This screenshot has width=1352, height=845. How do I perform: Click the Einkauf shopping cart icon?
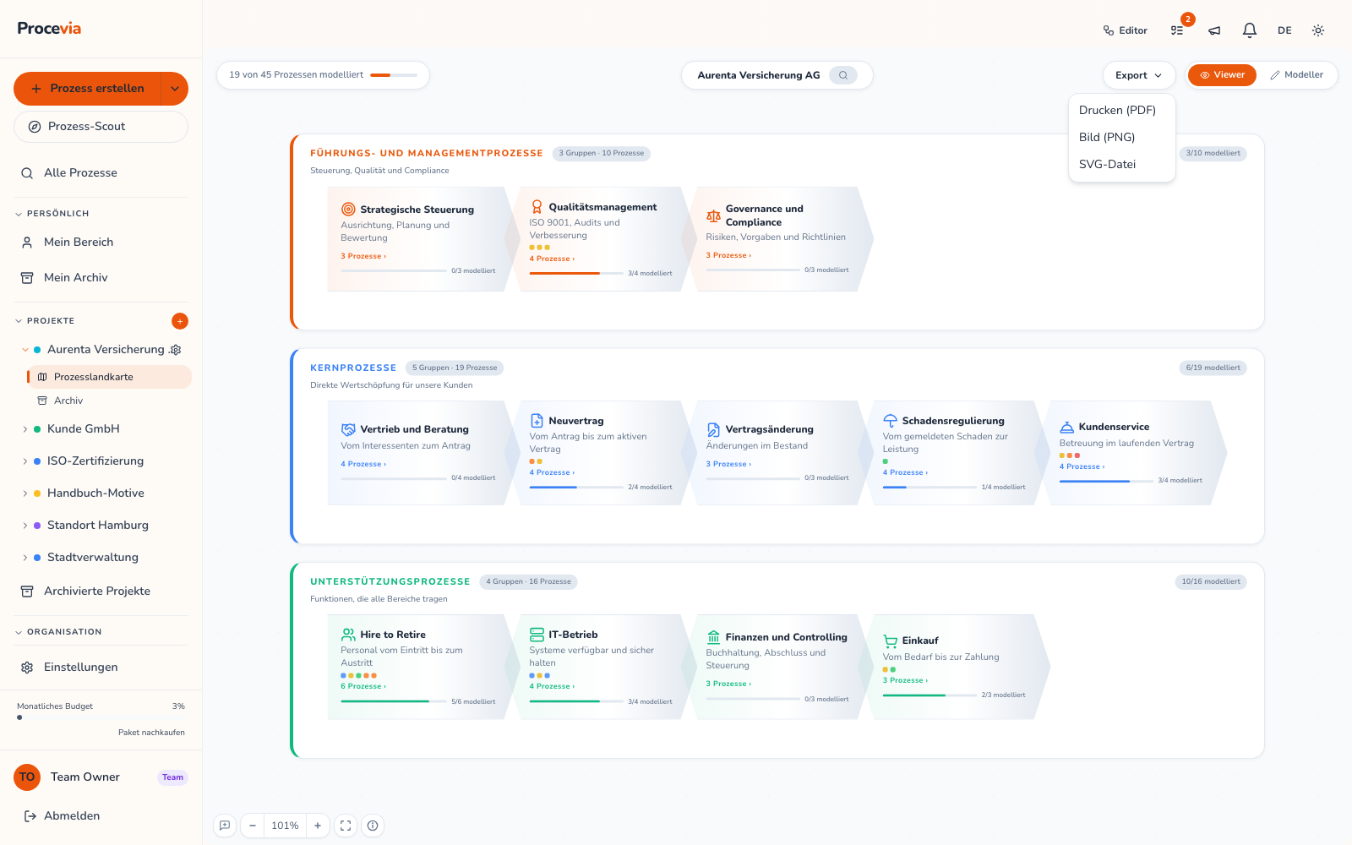[890, 641]
